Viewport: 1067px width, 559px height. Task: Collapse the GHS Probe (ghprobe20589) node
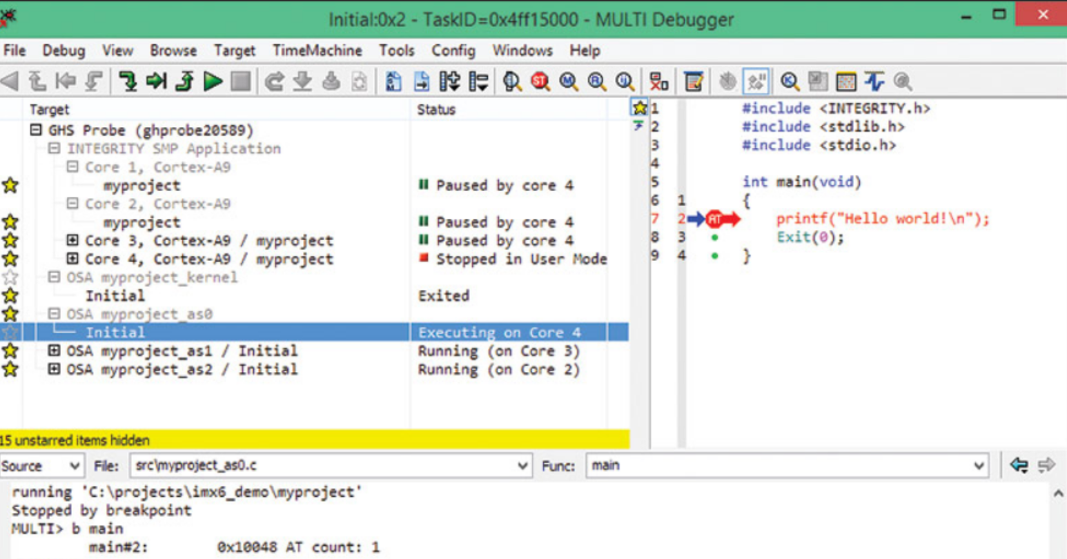(36, 130)
